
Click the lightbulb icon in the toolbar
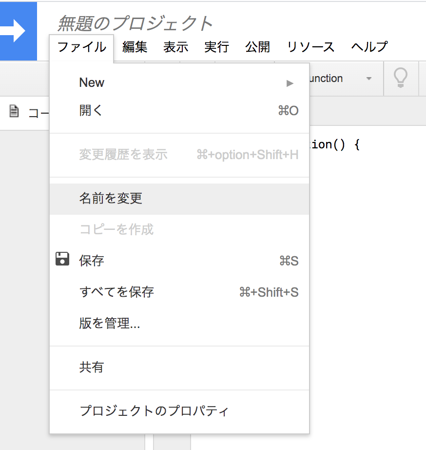pos(401,79)
